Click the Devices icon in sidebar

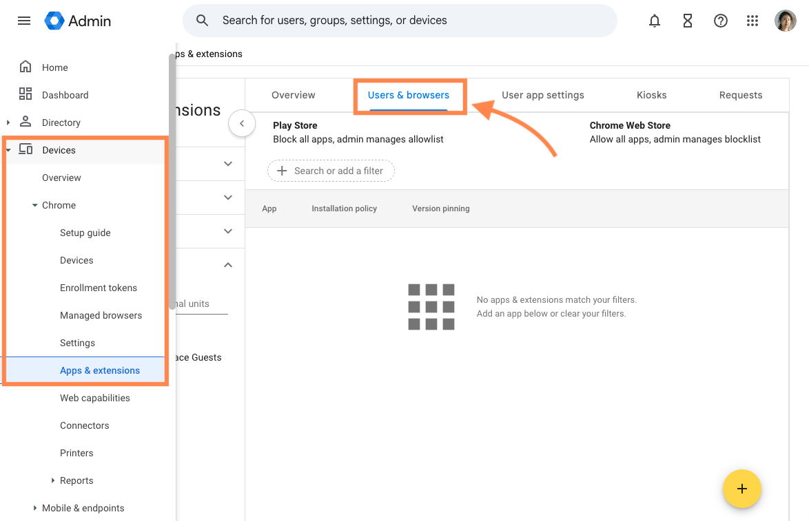coord(25,149)
